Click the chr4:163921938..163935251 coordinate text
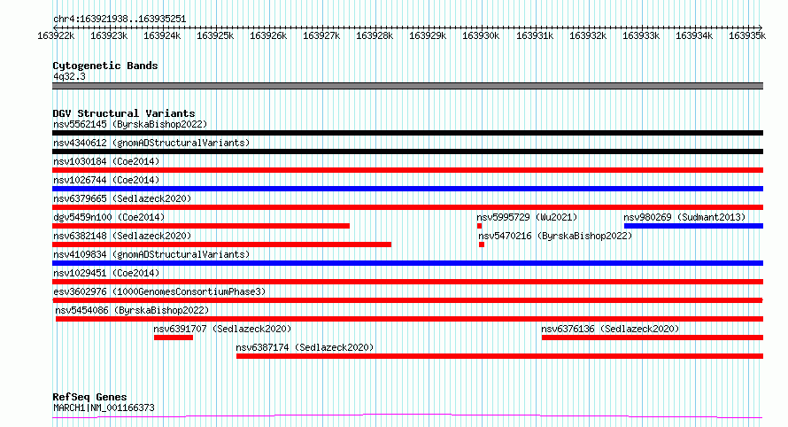Screen dimensions: 788x427 point(120,19)
